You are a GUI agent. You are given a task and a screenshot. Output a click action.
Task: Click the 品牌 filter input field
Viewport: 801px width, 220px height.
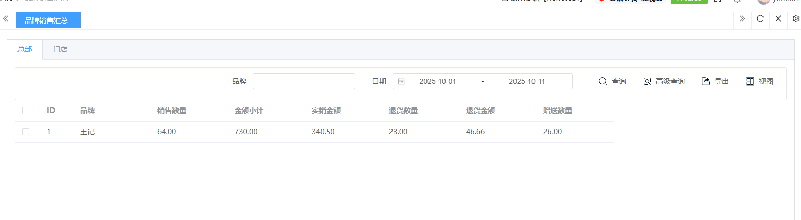[x=304, y=81]
